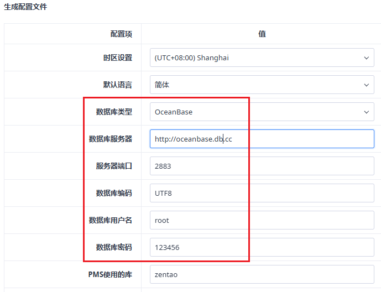Click the 数据库用户名 label
Viewport: 381px width, 292px height.
111,220
